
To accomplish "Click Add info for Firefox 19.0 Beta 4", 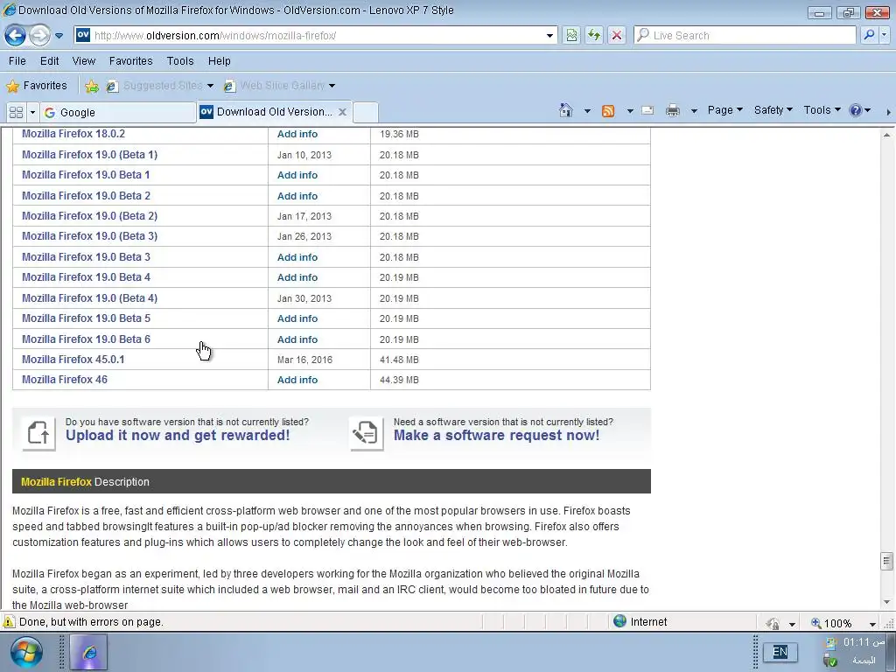I will pos(297,277).
